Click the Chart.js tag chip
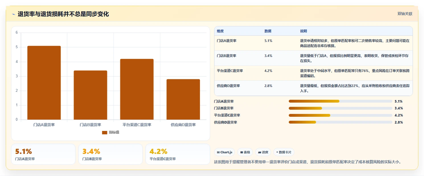The width and height of the screenshot is (424, 176). pyautogui.click(x=225, y=152)
